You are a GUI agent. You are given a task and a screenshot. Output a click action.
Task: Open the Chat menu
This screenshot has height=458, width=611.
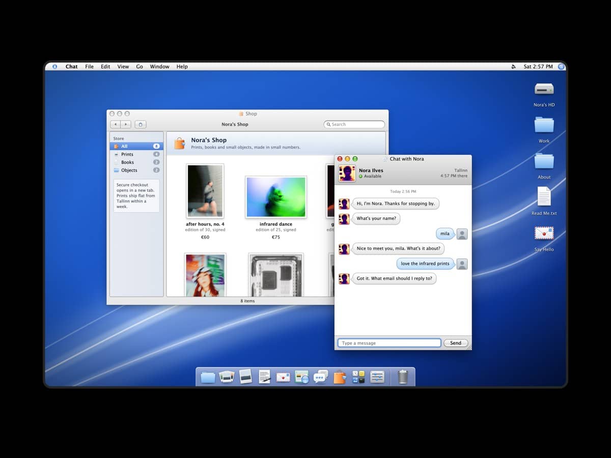[x=72, y=67]
